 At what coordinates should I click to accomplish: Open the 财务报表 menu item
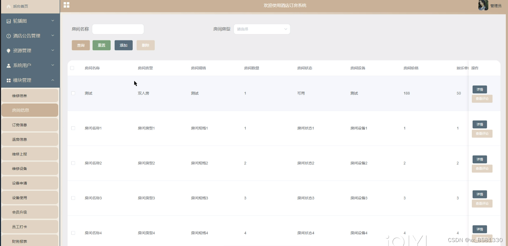click(30, 240)
